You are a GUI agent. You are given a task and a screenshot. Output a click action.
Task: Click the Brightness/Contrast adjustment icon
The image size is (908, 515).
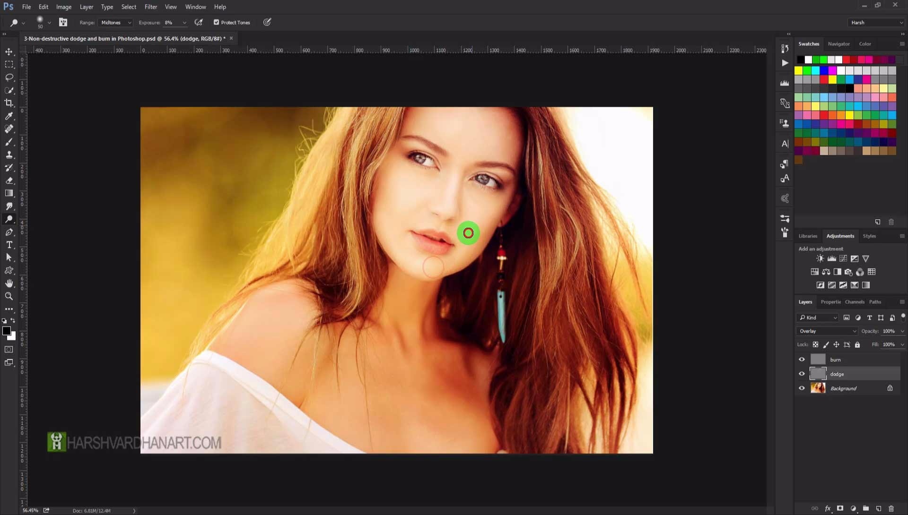pyautogui.click(x=820, y=258)
